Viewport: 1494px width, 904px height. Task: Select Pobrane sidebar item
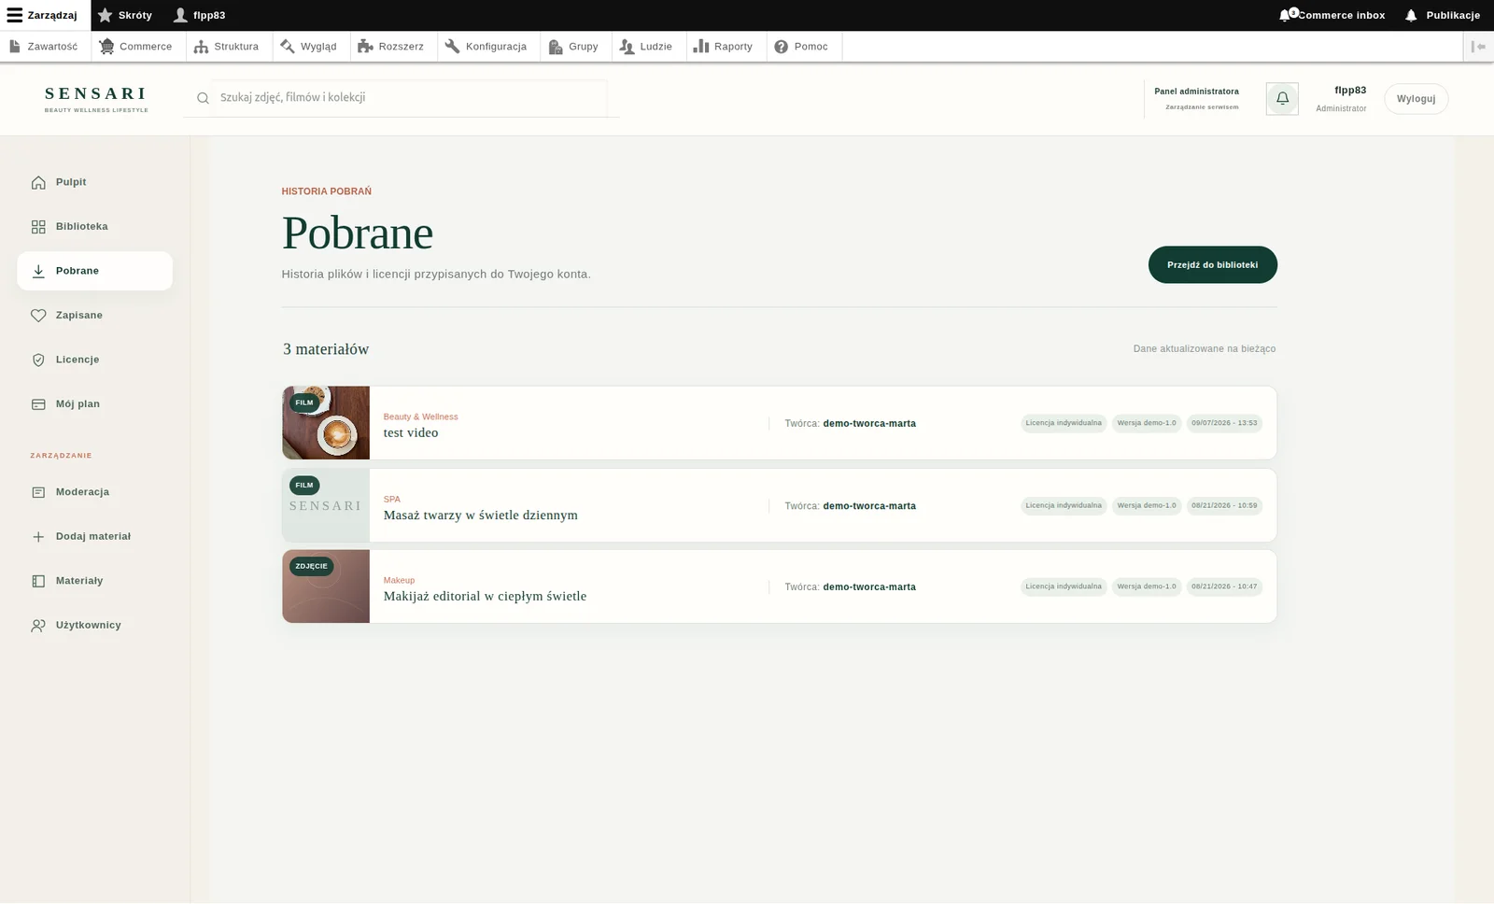[95, 271]
